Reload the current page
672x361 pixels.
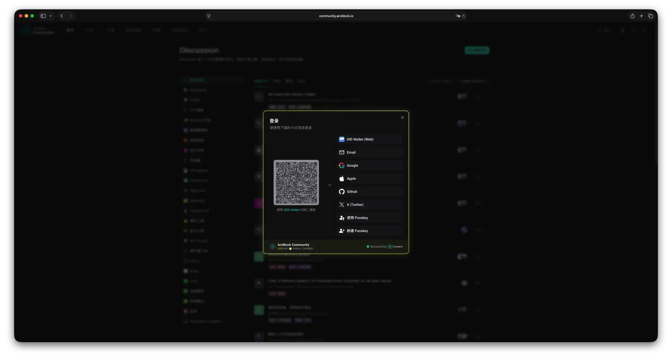(x=464, y=16)
